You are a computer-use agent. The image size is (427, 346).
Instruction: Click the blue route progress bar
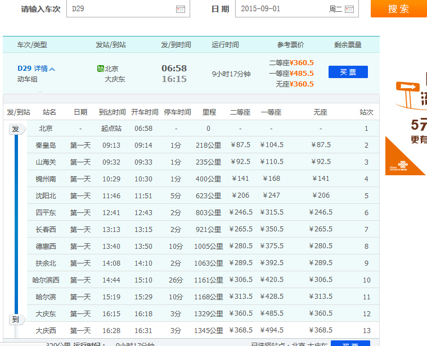16,225
